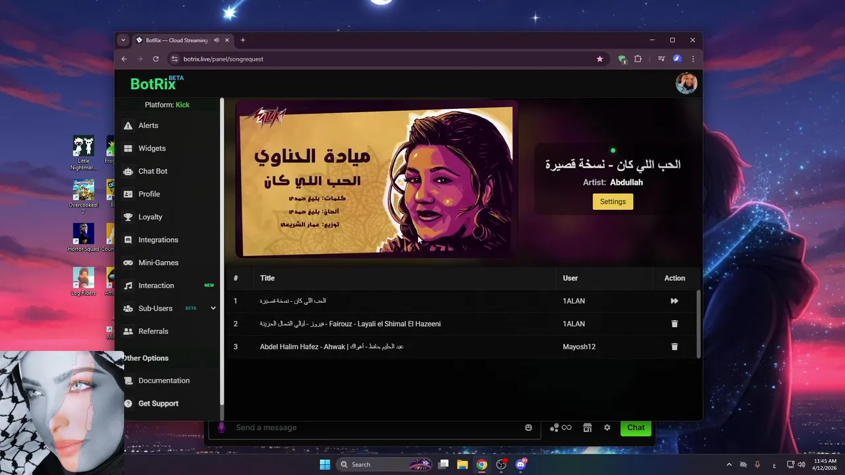Mute the BotRix tab via speaker icon
Screen dimensions: 845x475
click(216, 40)
